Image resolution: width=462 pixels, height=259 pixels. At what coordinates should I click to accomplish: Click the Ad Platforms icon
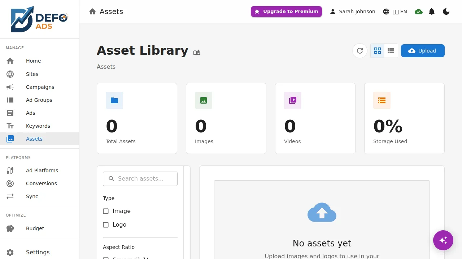click(x=10, y=171)
